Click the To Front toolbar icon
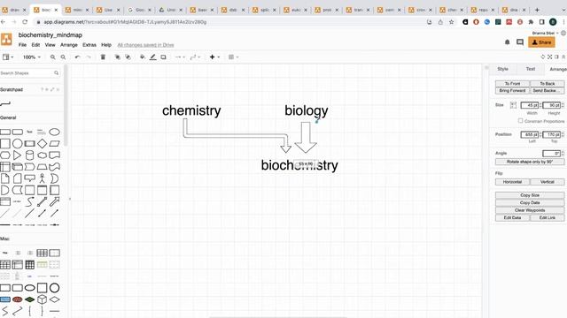 click(x=117, y=57)
